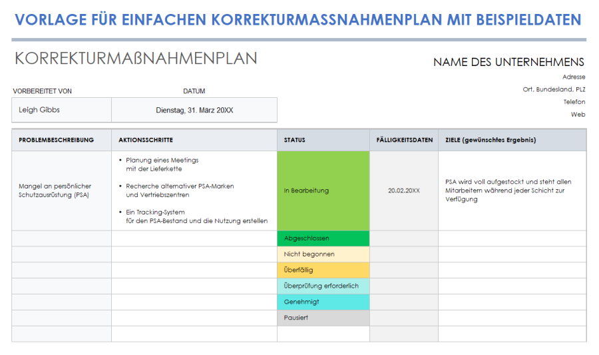Screen dimensions: 599x355
Task: Click the 'FÄLLIGKEITSDATEN' column header
Action: (404, 140)
